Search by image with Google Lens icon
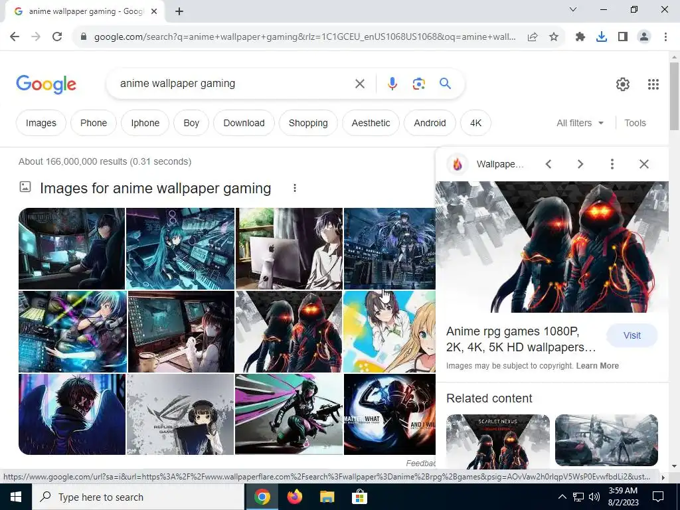This screenshot has height=510, width=680. [418, 84]
